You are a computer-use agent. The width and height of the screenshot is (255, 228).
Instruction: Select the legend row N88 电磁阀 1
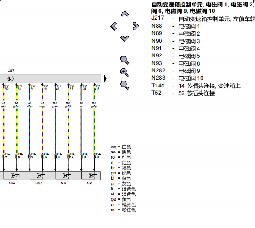(x=175, y=26)
